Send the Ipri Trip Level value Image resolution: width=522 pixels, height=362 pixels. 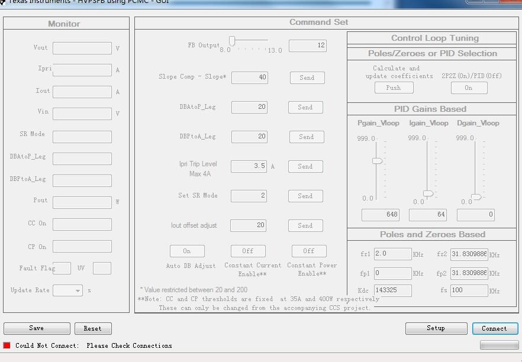click(x=305, y=166)
